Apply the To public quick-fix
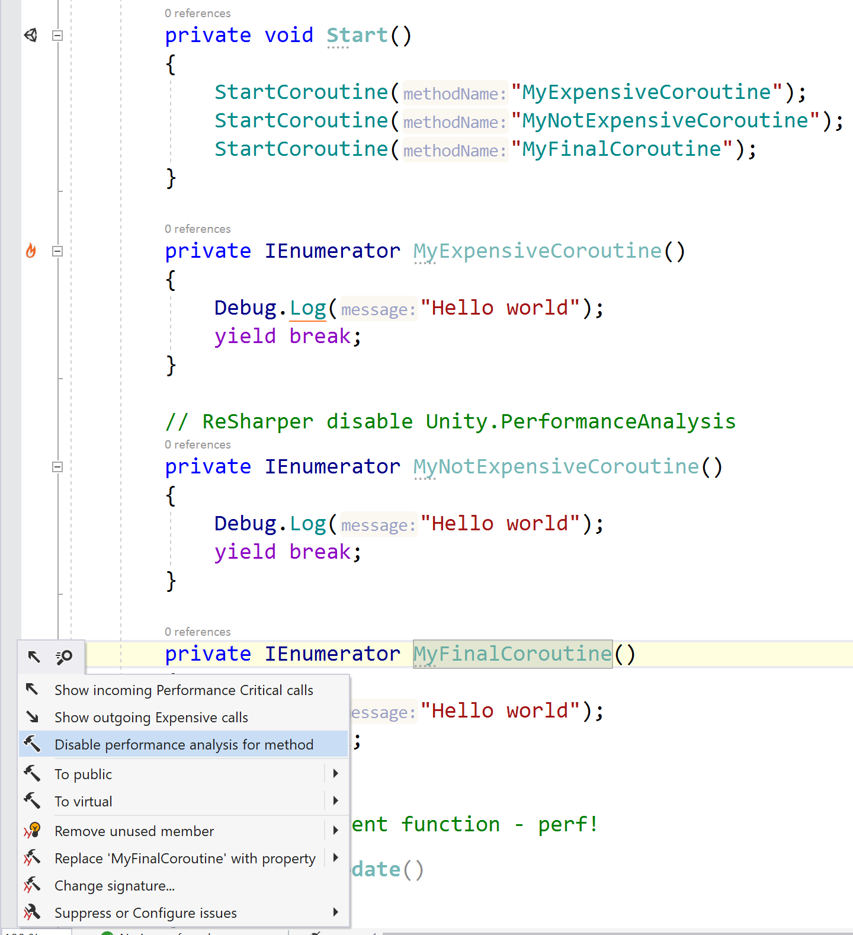The image size is (853, 935). tap(172, 774)
